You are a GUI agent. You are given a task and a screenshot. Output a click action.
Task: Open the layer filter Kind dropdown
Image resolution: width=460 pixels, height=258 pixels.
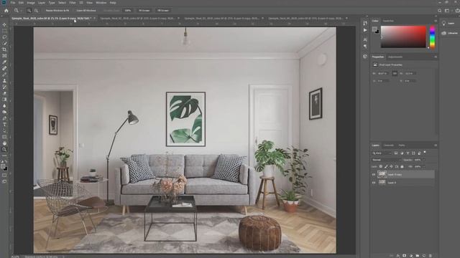point(382,153)
